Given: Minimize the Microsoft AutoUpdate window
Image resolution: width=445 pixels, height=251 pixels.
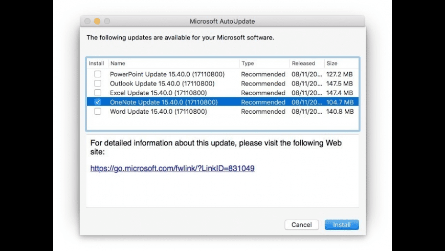Looking at the screenshot, I should coord(97,21).
